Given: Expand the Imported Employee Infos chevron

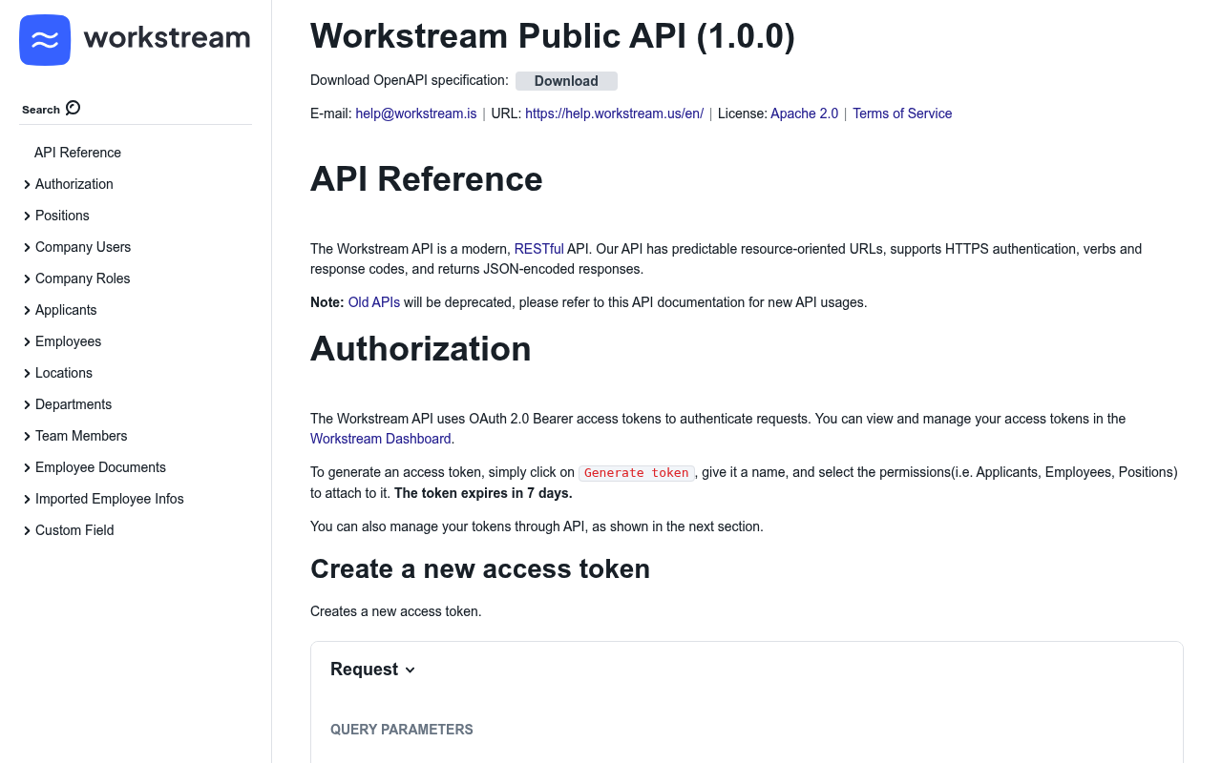Looking at the screenshot, I should click(x=27, y=500).
